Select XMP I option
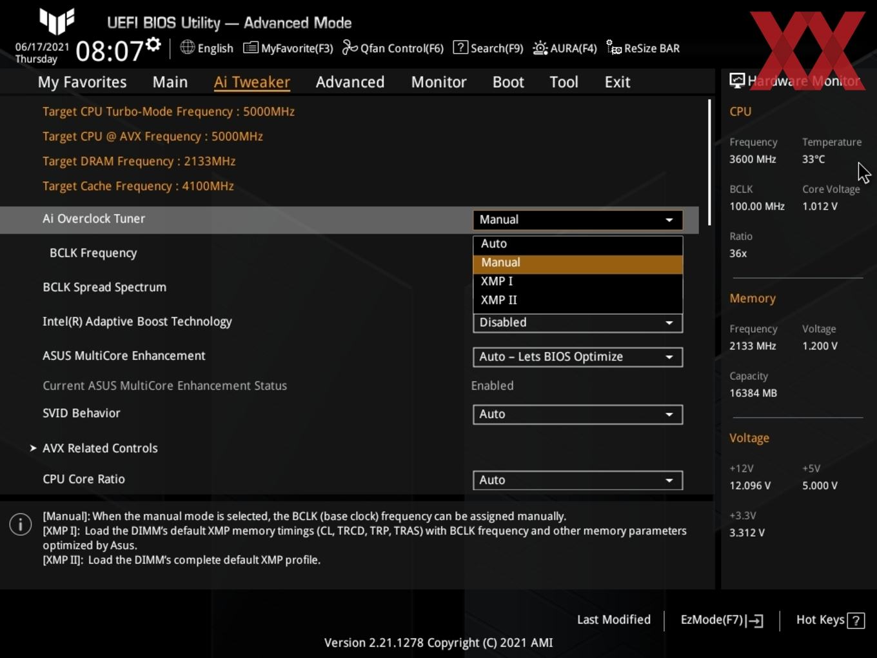The image size is (877, 658). point(578,281)
